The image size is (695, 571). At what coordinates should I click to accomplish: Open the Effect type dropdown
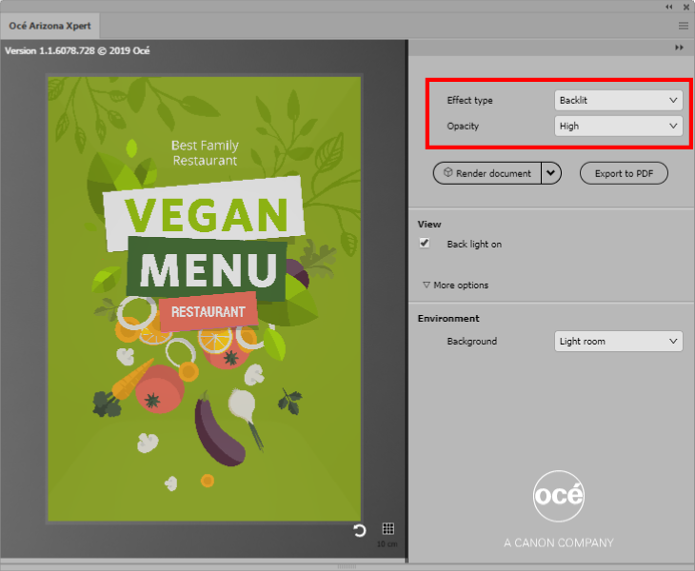(x=618, y=100)
